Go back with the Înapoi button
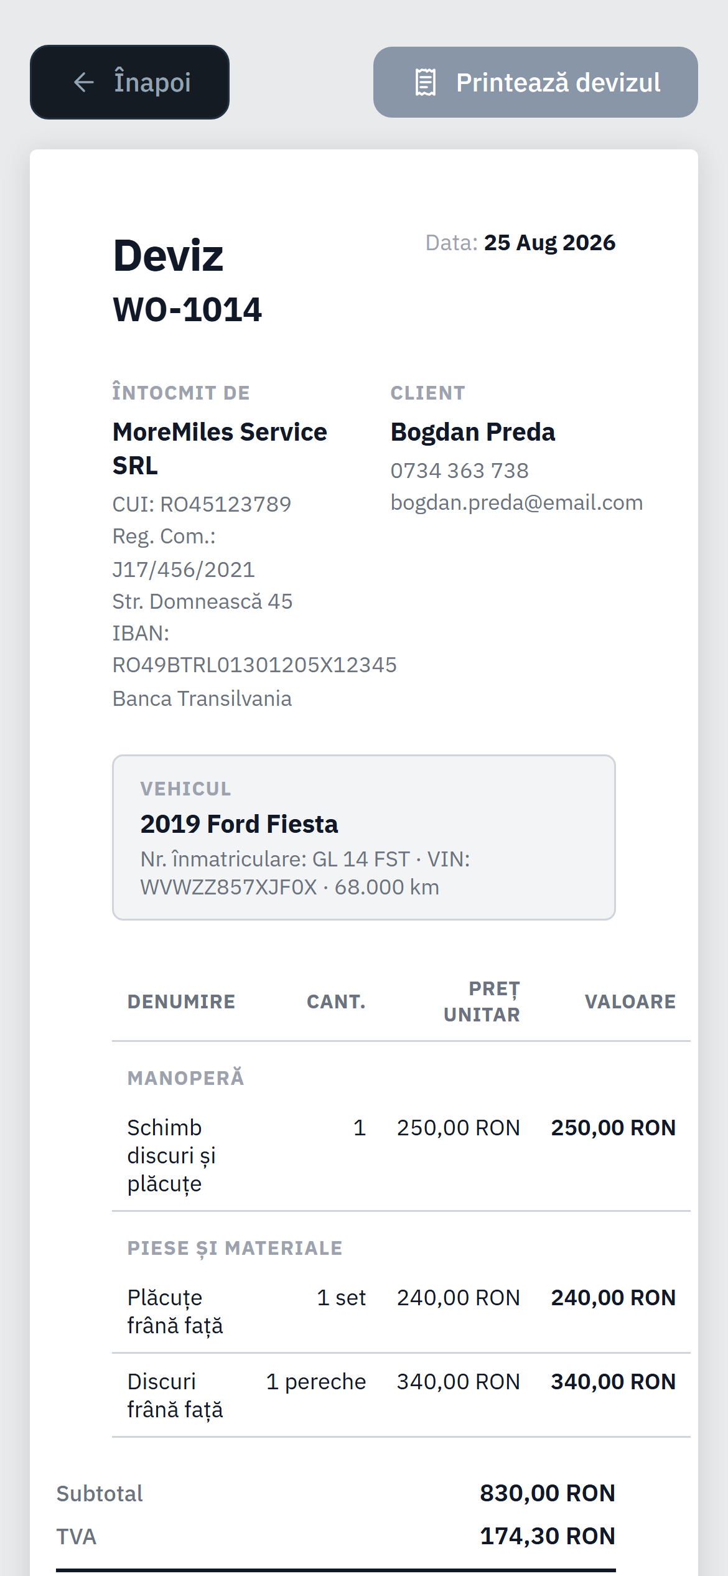This screenshot has height=1576, width=728. click(x=129, y=82)
